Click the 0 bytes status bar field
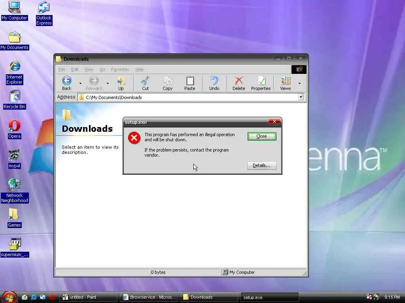This screenshot has height=303, width=405. pyautogui.click(x=185, y=272)
